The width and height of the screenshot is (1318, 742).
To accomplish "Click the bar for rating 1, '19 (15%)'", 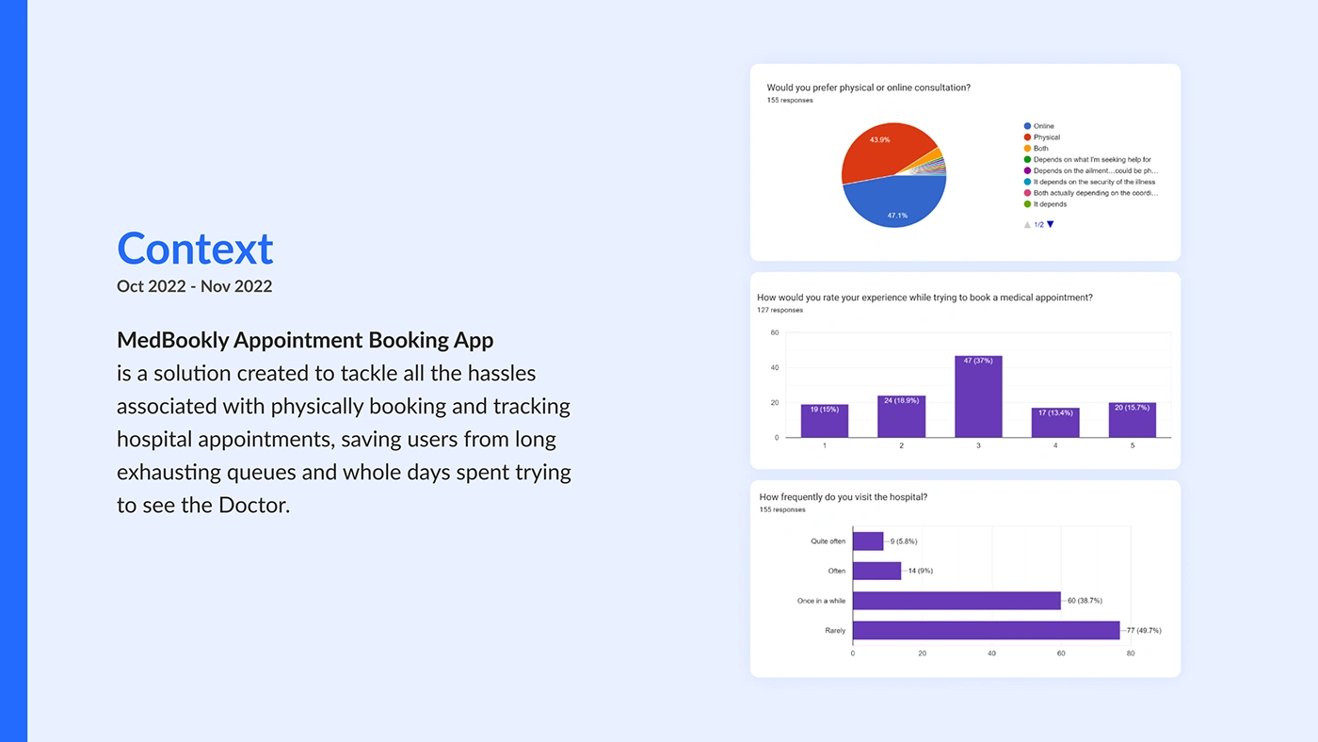I will [825, 421].
